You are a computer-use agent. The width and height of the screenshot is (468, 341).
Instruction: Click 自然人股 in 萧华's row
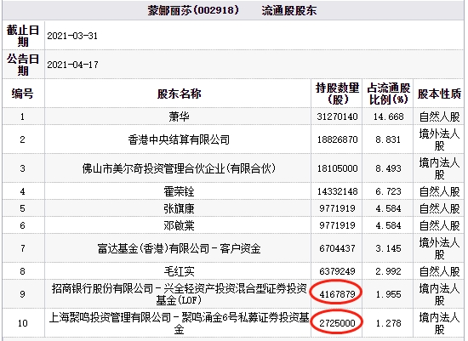pos(439,117)
